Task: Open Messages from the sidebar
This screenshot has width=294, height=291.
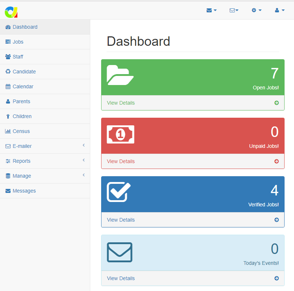Action: [x=24, y=191]
